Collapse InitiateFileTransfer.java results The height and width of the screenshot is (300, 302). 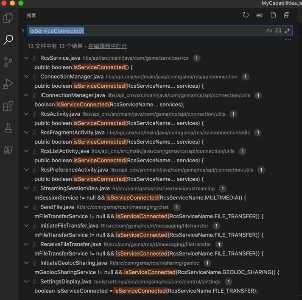[x=26, y=225]
